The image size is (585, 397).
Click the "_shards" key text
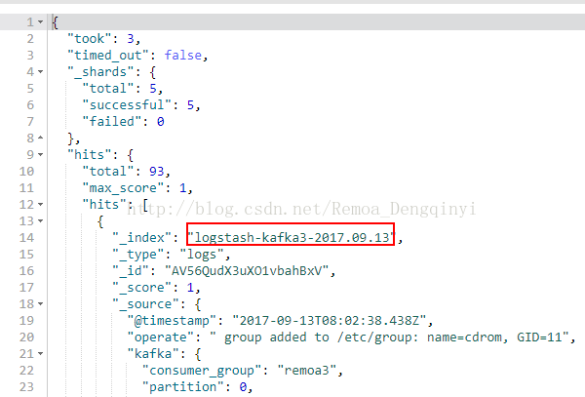pyautogui.click(x=100, y=71)
